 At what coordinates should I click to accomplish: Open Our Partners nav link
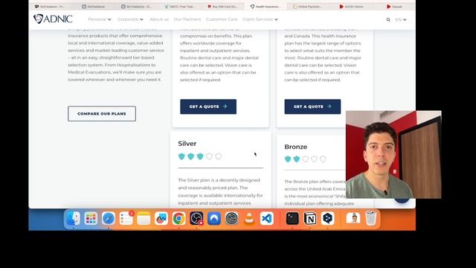(187, 19)
